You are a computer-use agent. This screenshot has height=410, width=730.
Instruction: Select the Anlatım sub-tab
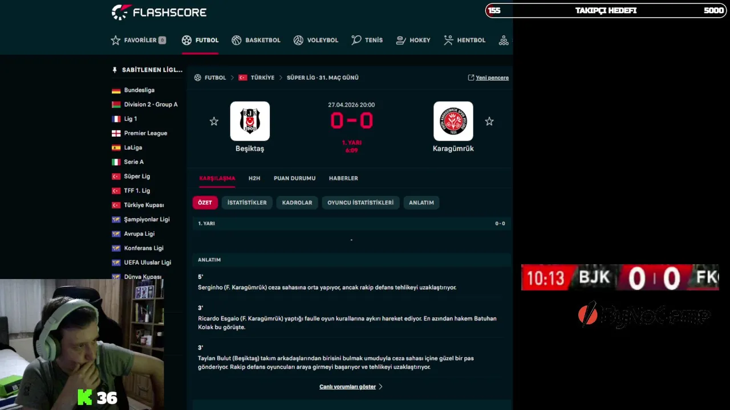[421, 203]
